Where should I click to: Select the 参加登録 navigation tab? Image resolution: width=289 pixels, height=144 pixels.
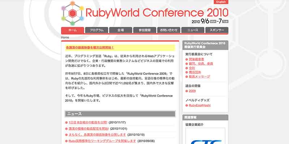(145, 30)
